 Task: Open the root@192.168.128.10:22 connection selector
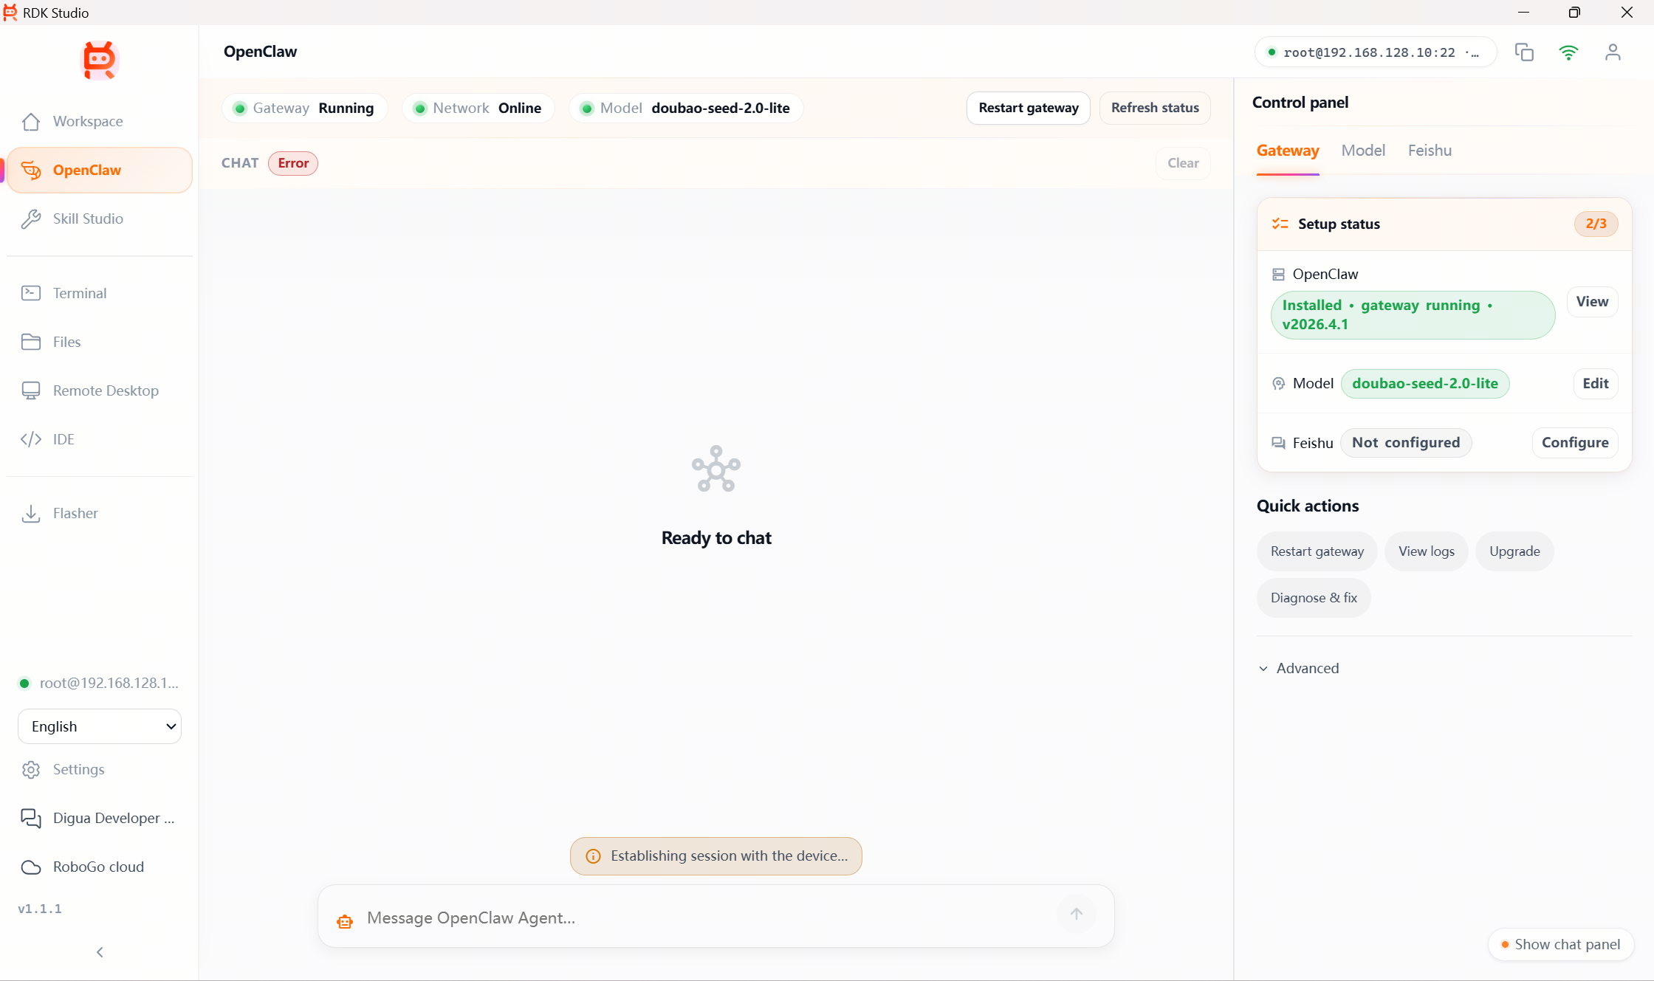[x=1375, y=52]
